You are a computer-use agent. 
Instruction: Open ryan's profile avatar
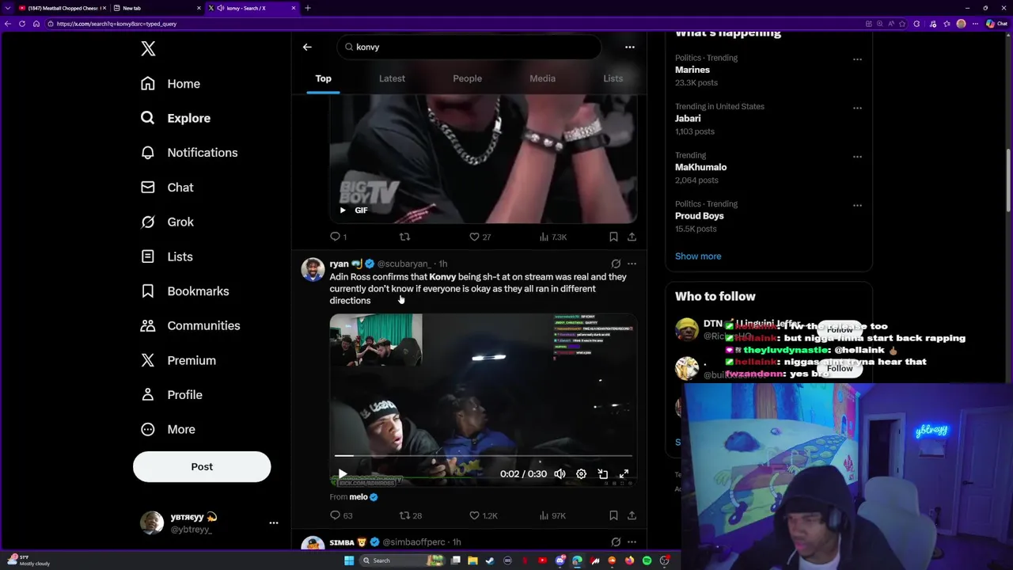pos(313,269)
